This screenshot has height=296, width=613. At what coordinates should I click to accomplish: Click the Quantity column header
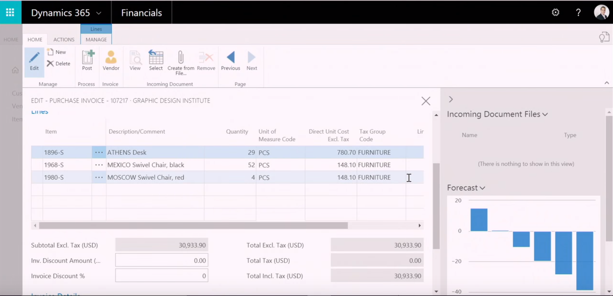[x=237, y=132]
